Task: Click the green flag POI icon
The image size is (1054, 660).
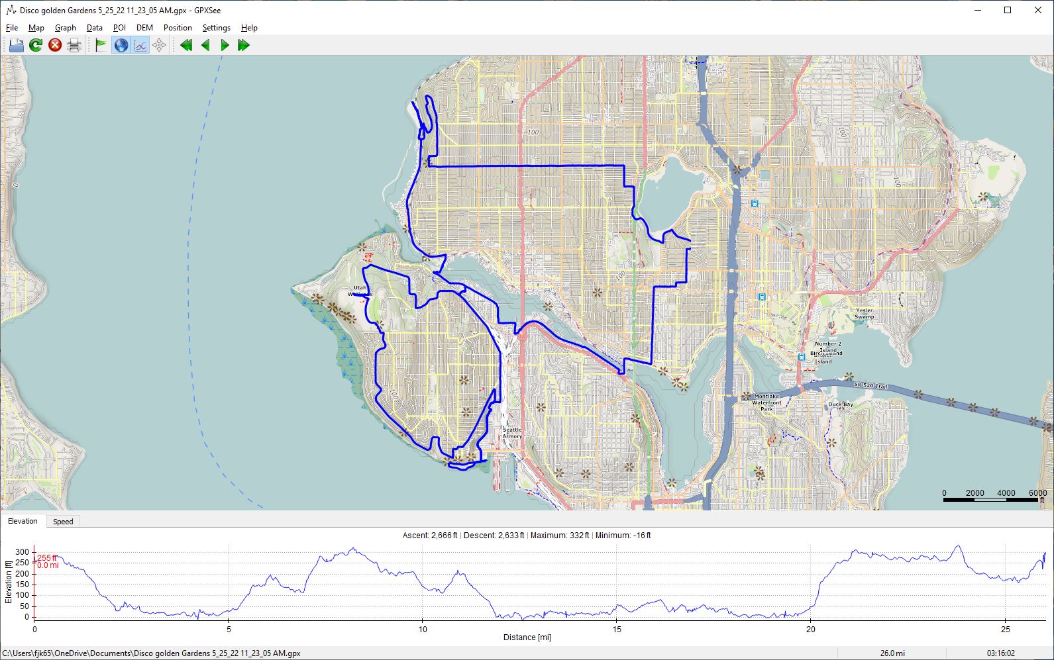Action: tap(101, 45)
